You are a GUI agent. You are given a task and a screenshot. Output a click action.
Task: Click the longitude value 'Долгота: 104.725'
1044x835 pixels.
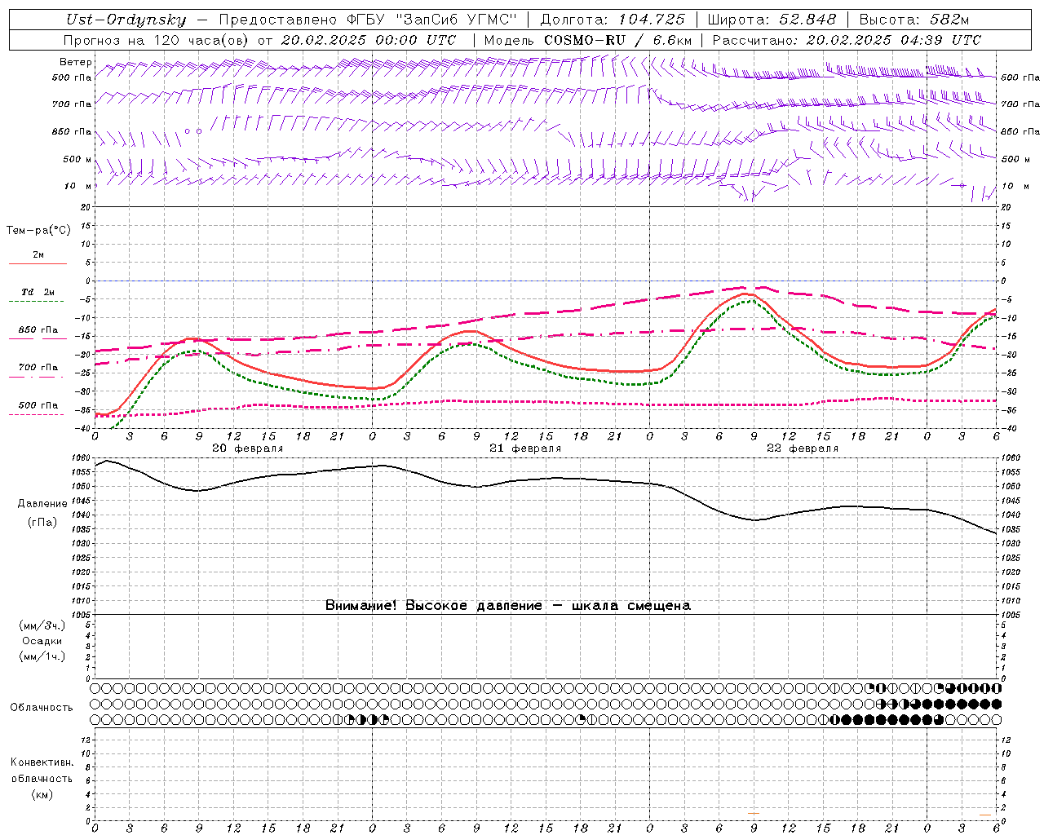(611, 20)
